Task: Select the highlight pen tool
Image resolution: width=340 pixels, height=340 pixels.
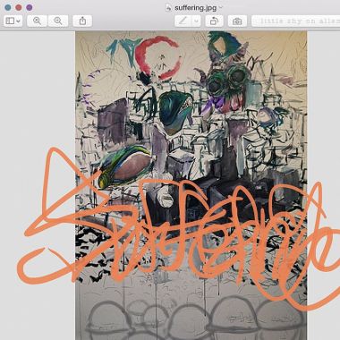Action: point(183,21)
